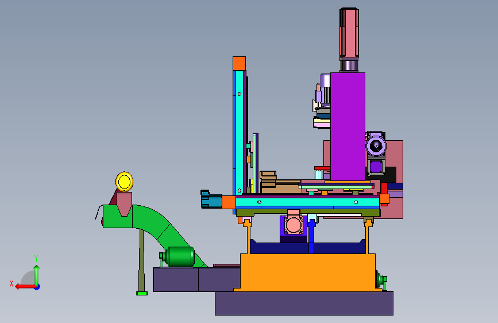Click the blue Z axis dot of the triad
498x323 pixels.
(x=37, y=287)
